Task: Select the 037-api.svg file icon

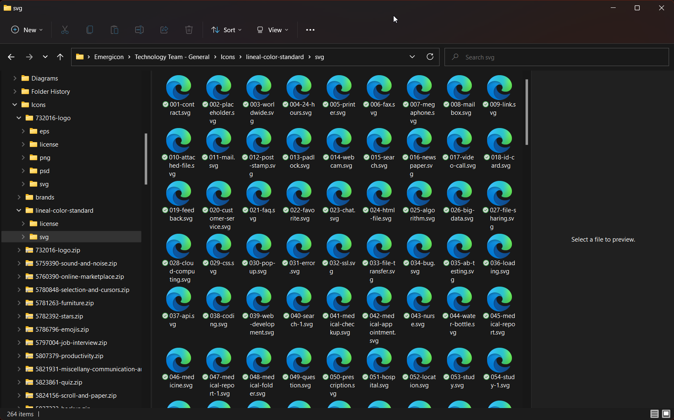Action: [179, 299]
